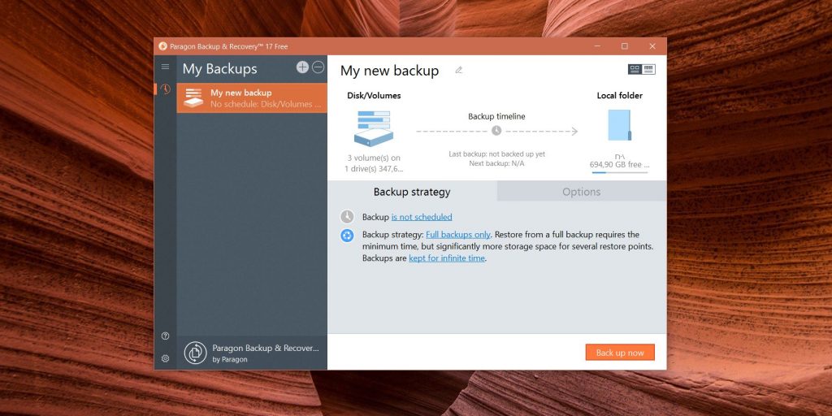The image size is (832, 416).
Task: Click the Paragon Backup & Recovery logo icon
Action: (195, 353)
